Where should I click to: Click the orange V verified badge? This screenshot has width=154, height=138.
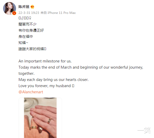14,13
